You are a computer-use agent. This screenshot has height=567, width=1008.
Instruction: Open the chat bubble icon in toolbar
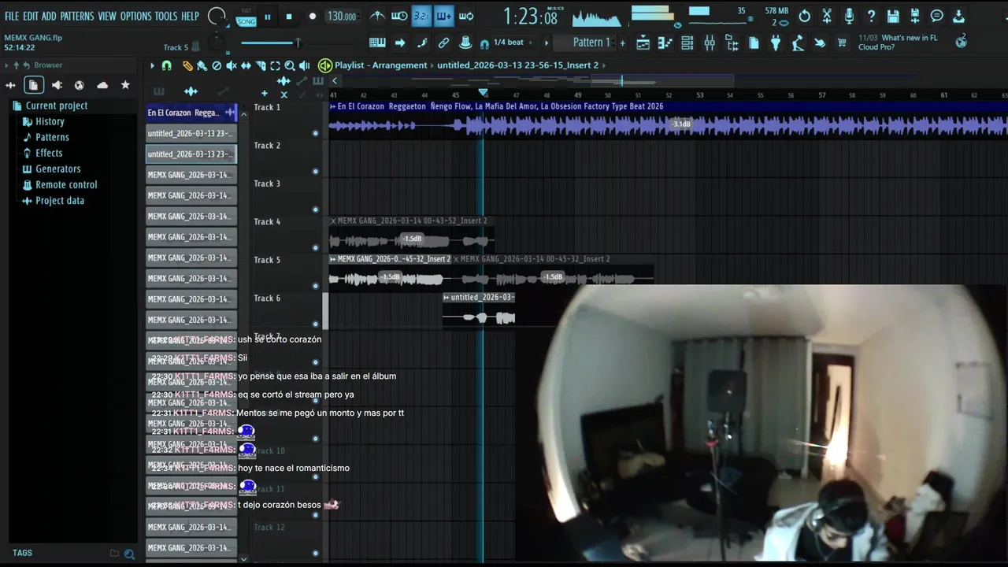936,16
